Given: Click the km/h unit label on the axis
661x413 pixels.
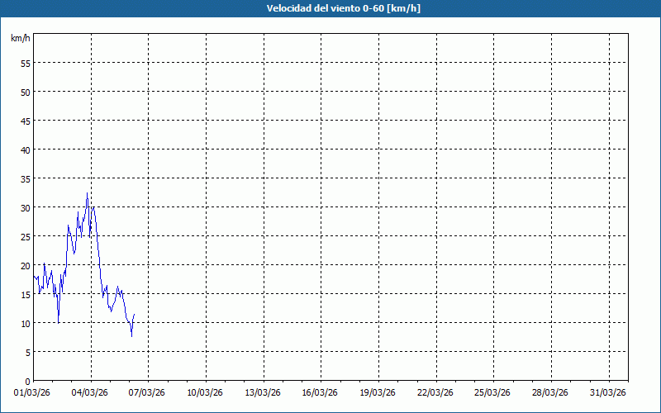Looking at the screenshot, I should tap(20, 39).
